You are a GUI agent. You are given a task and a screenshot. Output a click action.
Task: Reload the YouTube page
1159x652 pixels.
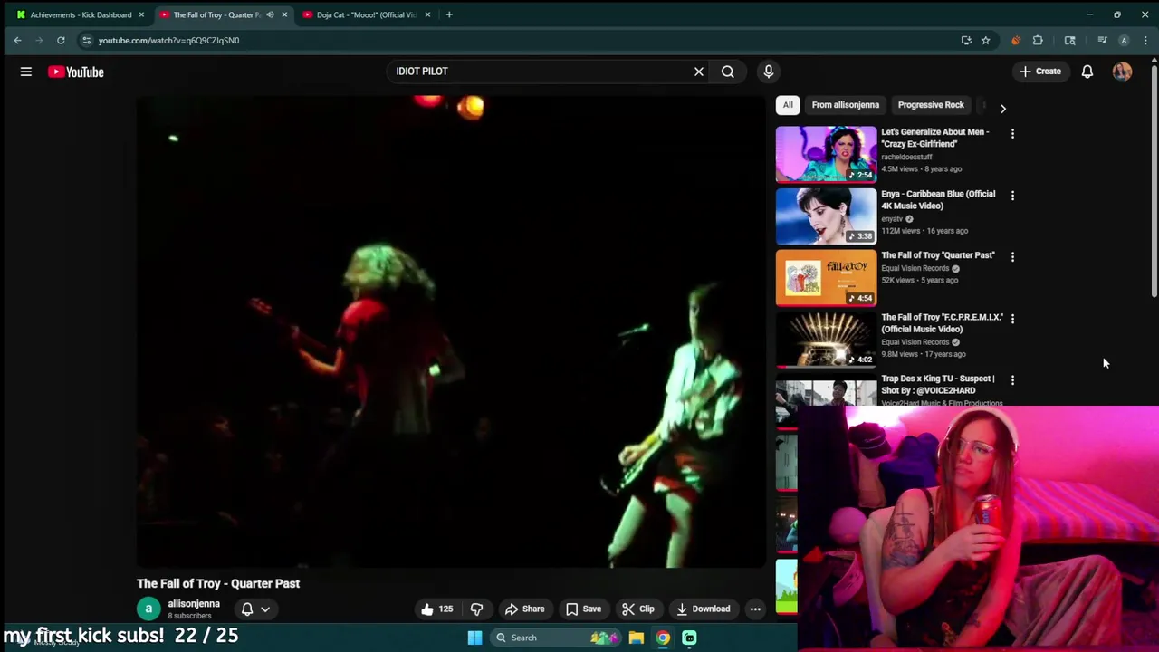[x=61, y=40]
